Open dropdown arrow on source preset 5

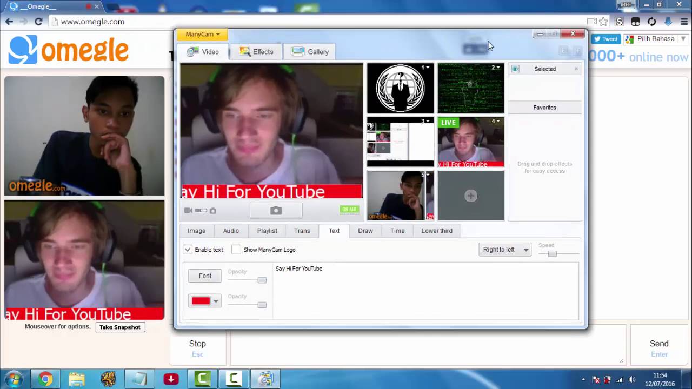[x=428, y=175]
